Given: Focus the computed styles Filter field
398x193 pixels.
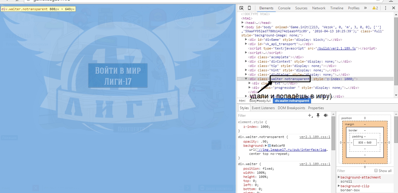Looking at the screenshot, I should (355, 171).
